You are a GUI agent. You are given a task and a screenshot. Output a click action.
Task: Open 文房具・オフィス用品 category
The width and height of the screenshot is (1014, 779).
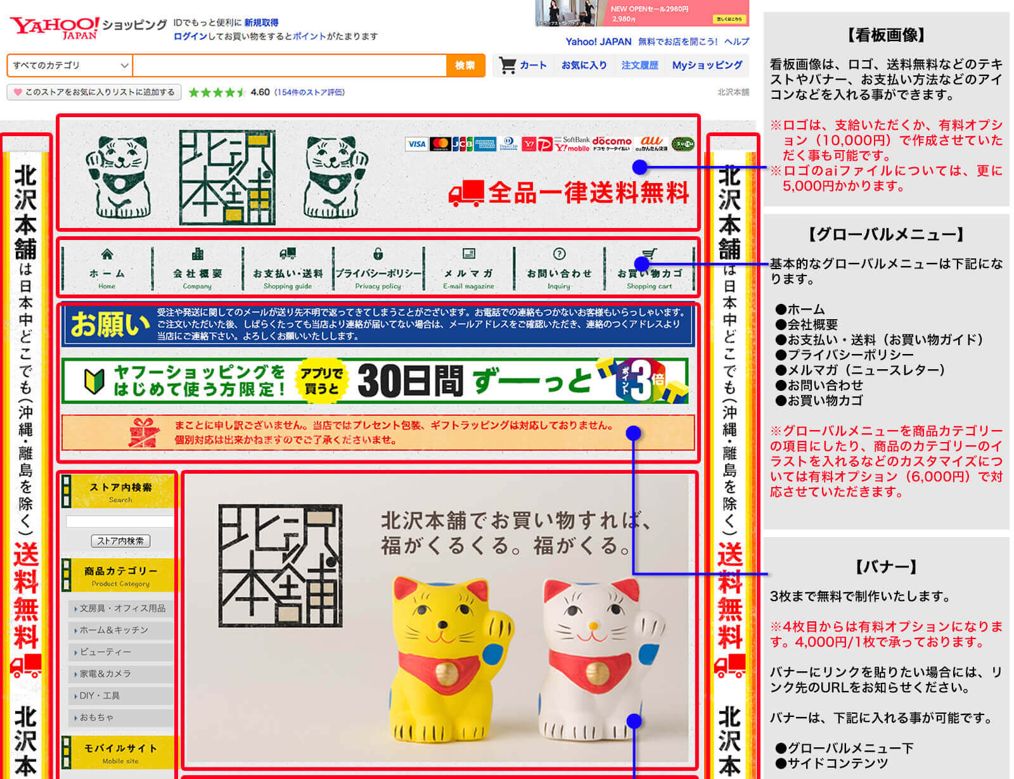[x=120, y=608]
